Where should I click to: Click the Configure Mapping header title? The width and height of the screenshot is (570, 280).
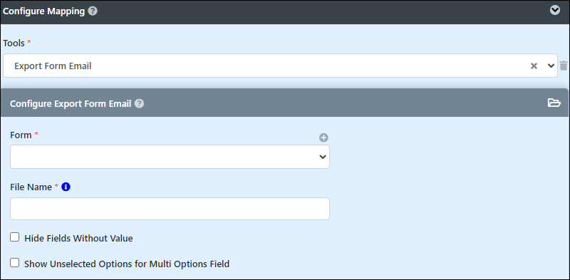pyautogui.click(x=44, y=11)
